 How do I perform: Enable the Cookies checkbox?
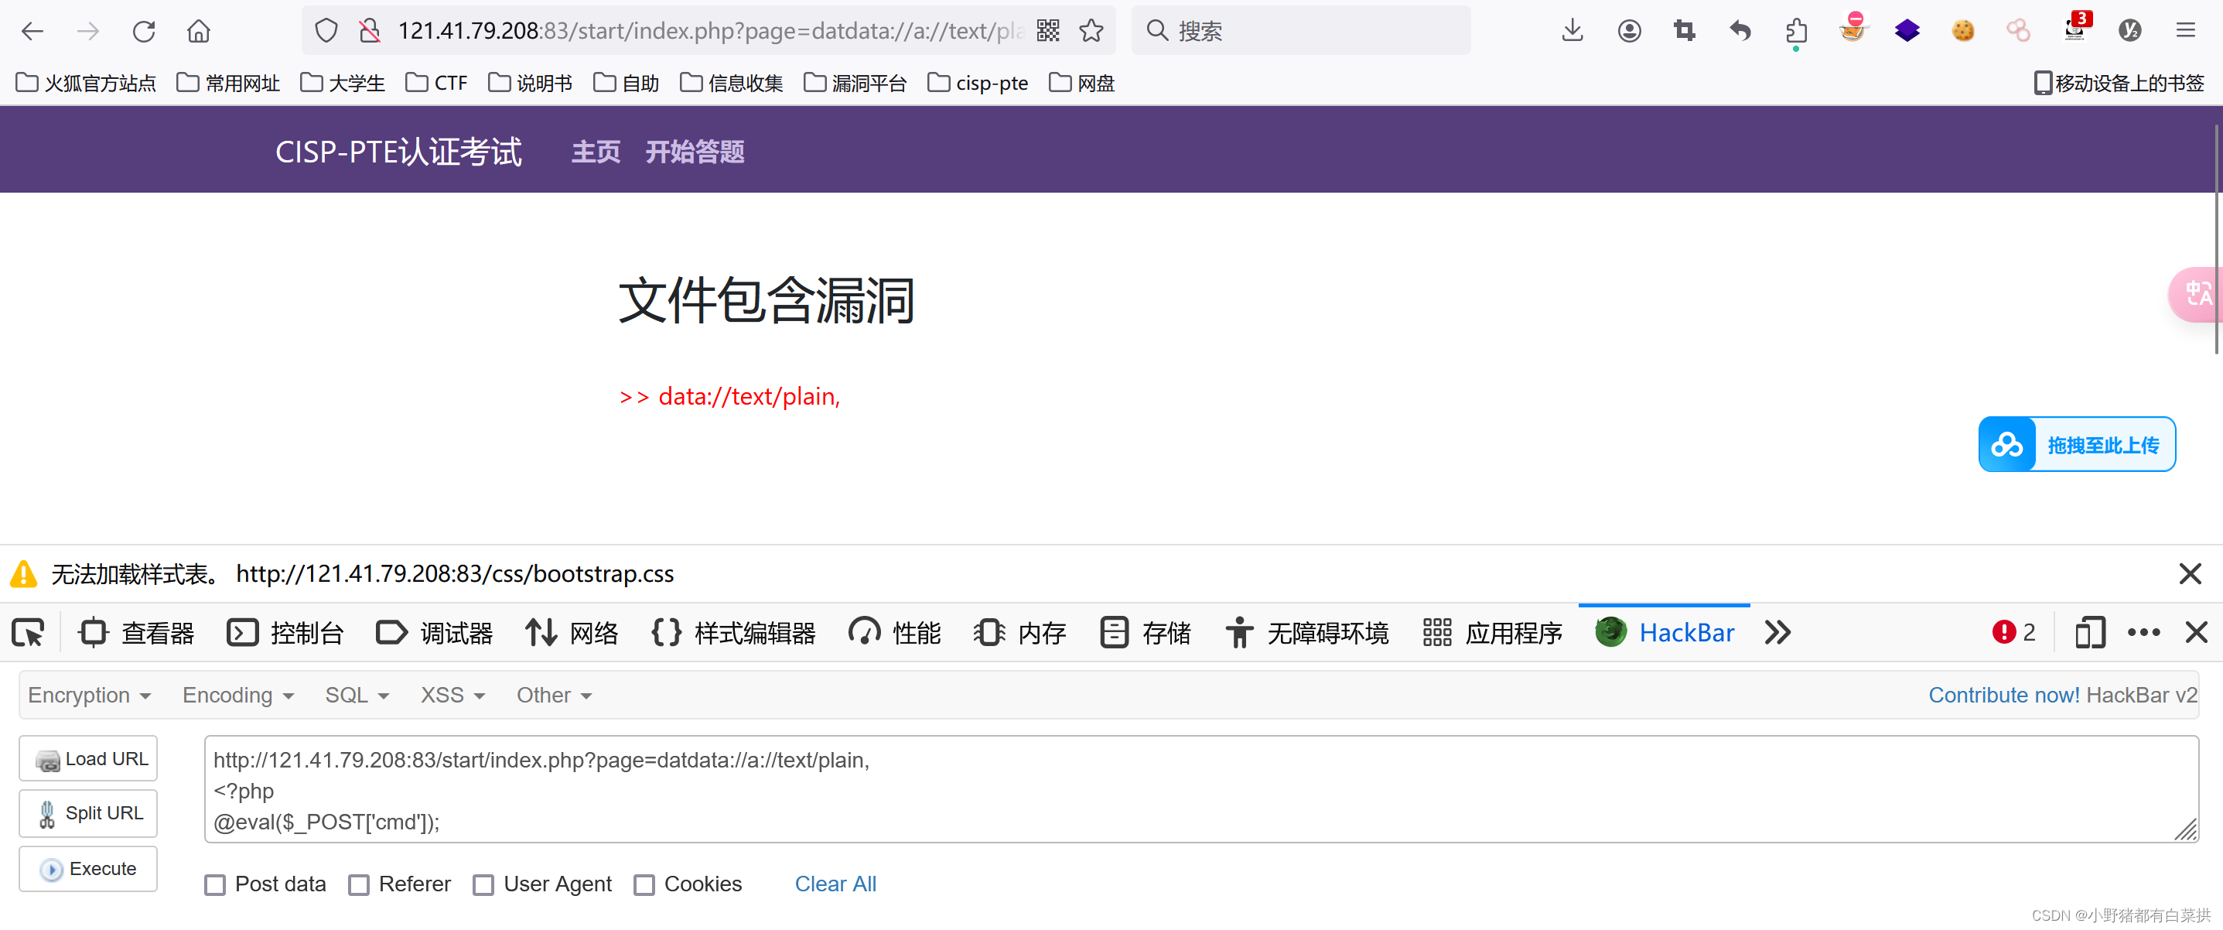(x=644, y=884)
